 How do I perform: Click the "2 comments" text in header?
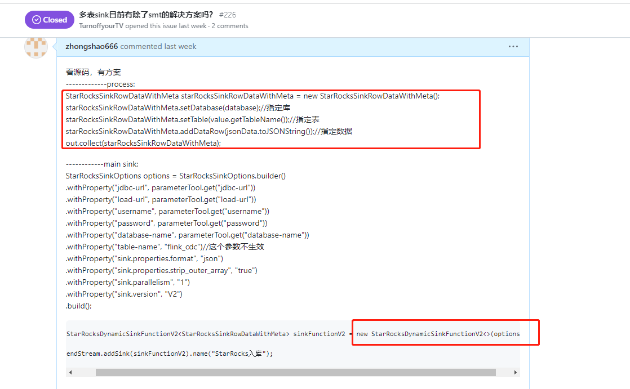click(x=230, y=26)
